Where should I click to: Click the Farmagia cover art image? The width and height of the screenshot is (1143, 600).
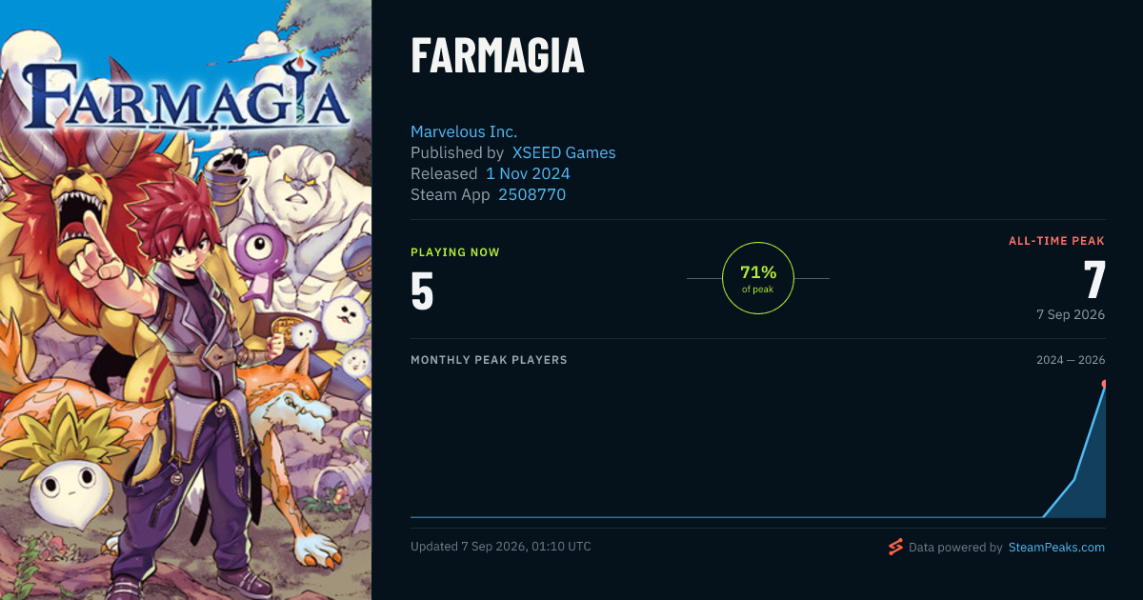point(186,300)
